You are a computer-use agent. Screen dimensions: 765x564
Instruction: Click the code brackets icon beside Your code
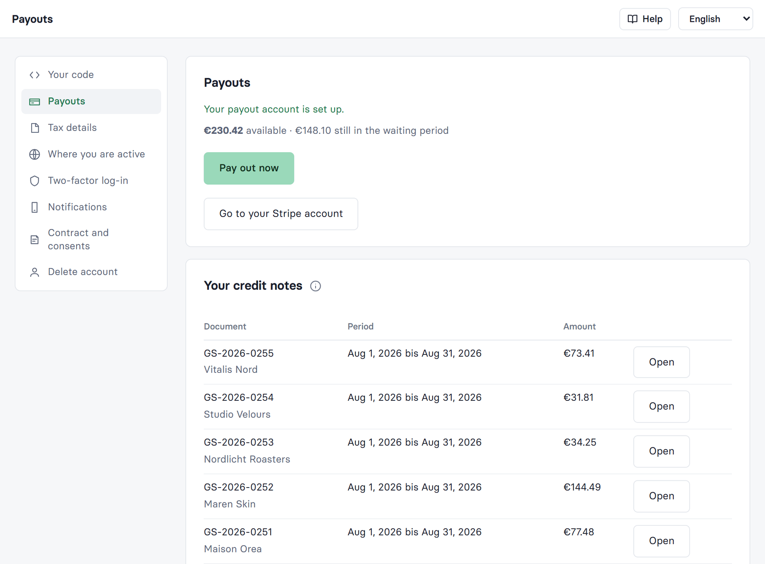pos(34,75)
